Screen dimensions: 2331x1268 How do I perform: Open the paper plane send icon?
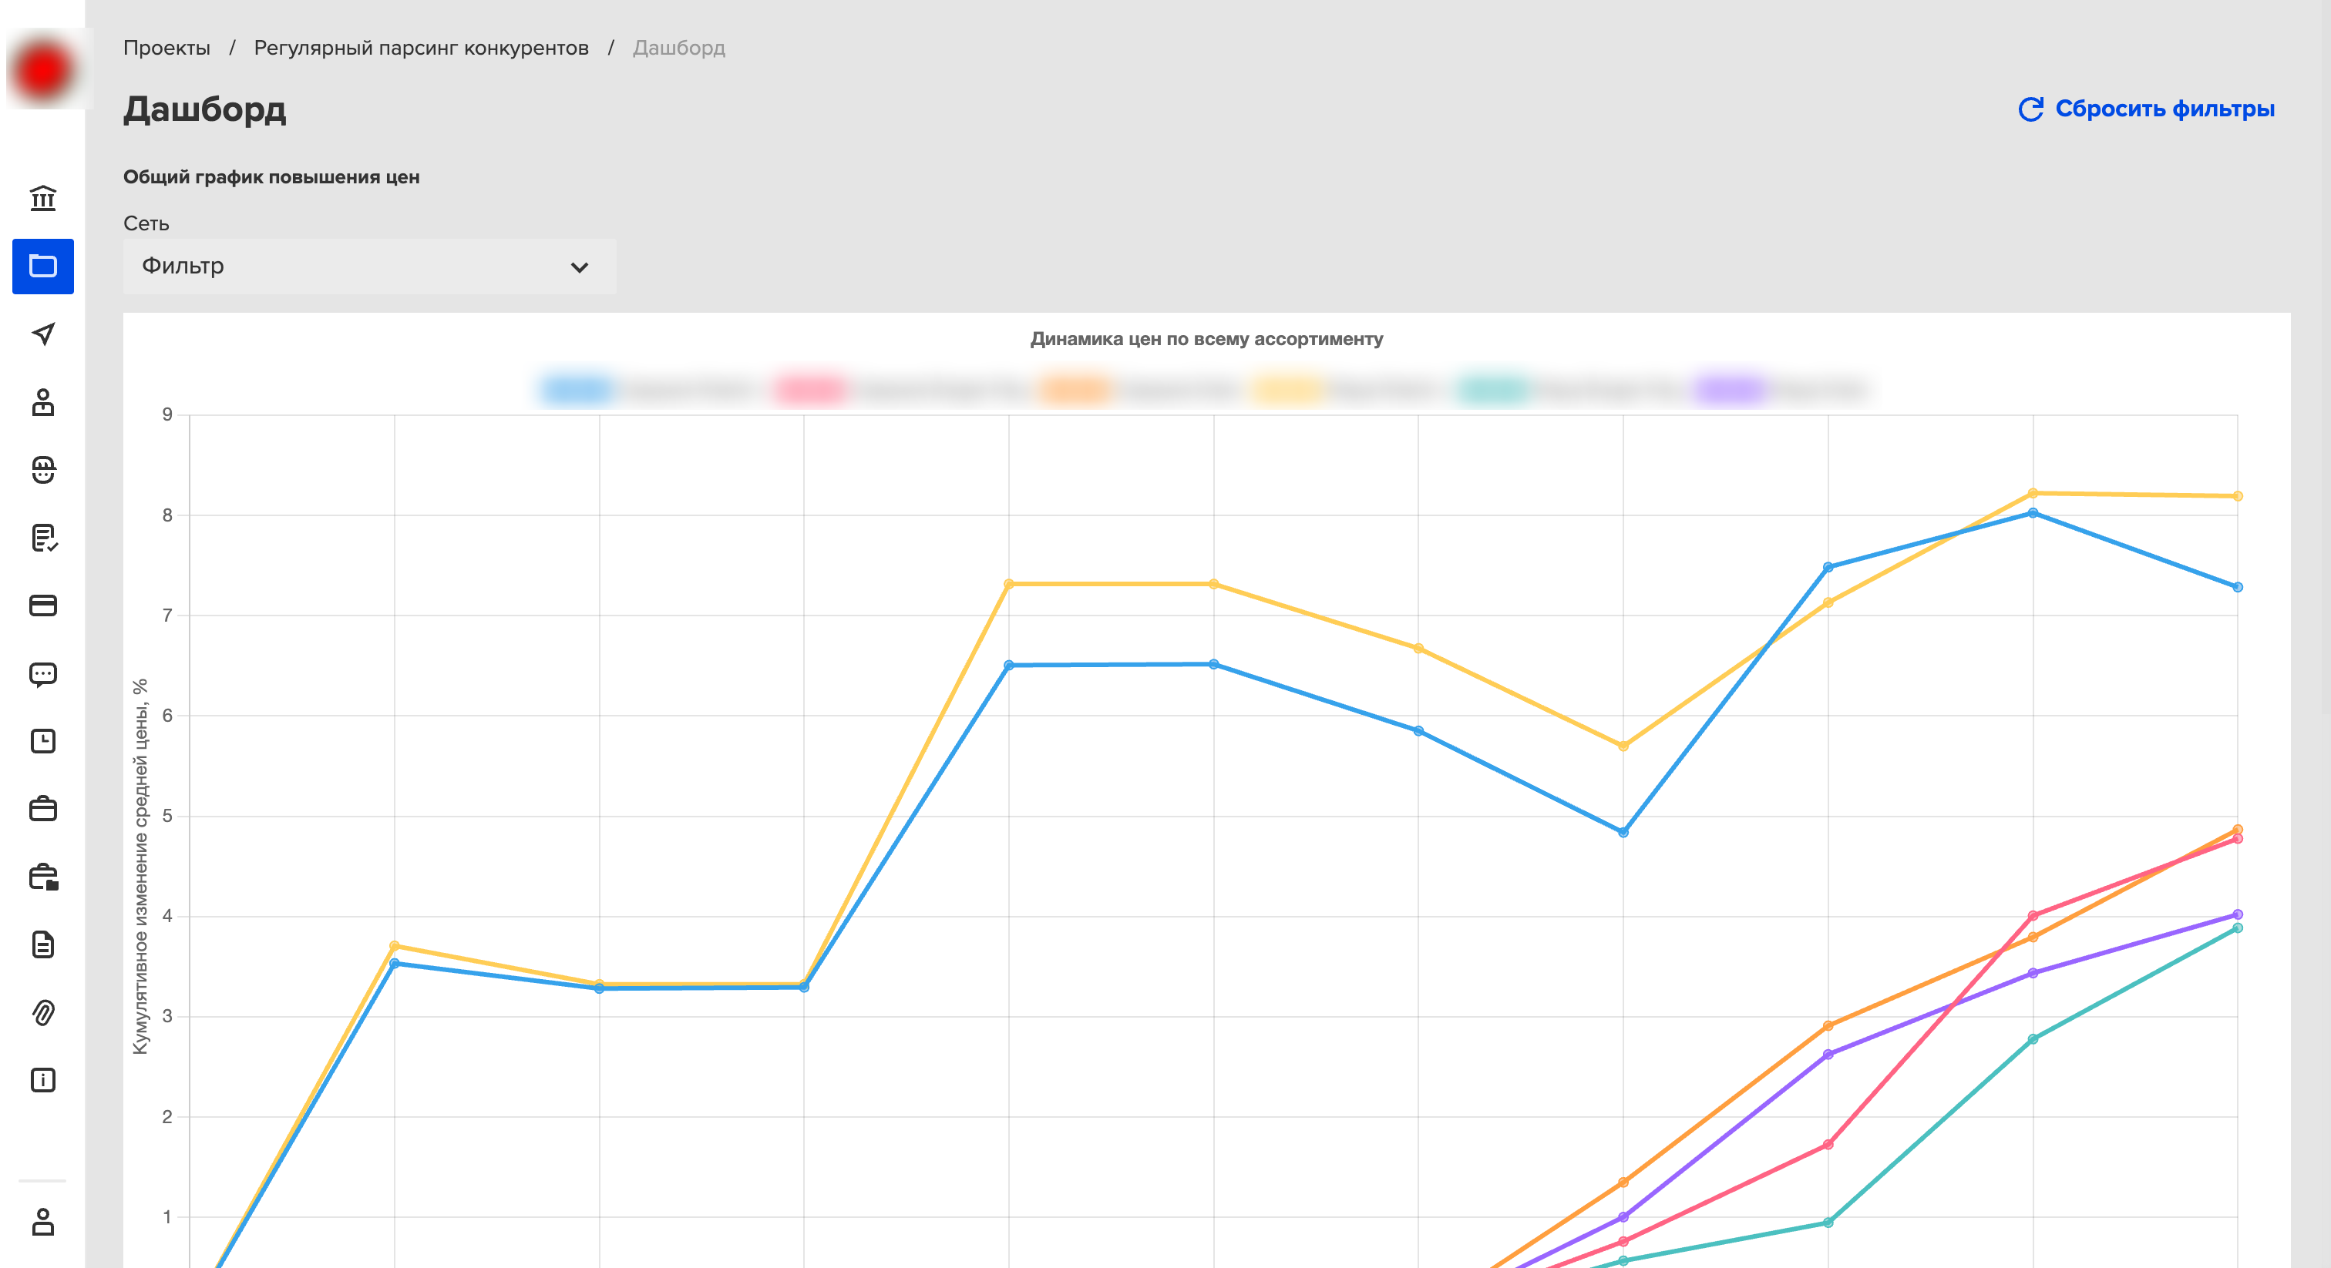[42, 334]
